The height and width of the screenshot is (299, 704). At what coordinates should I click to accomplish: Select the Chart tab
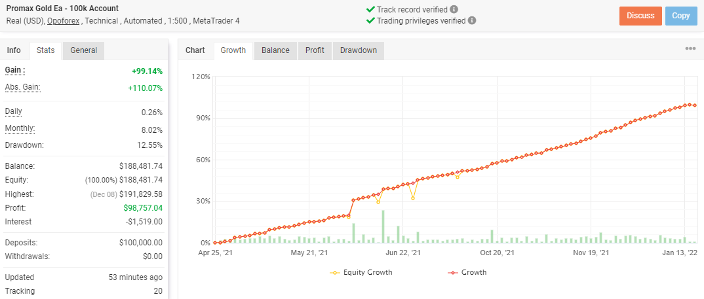tap(195, 50)
